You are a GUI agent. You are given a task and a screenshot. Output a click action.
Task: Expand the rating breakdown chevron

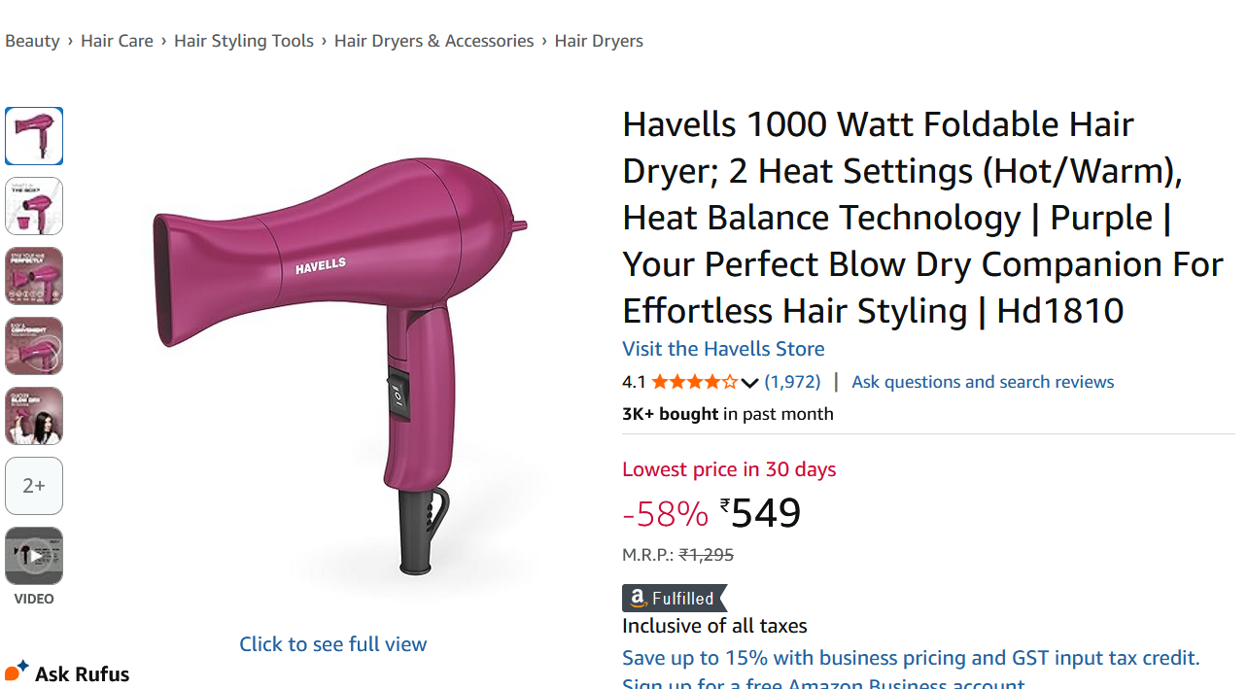[x=749, y=383]
